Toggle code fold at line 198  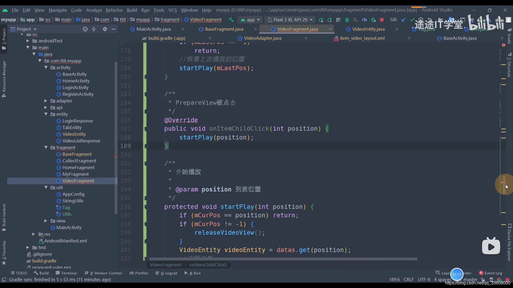pyautogui.click(x=146, y=224)
